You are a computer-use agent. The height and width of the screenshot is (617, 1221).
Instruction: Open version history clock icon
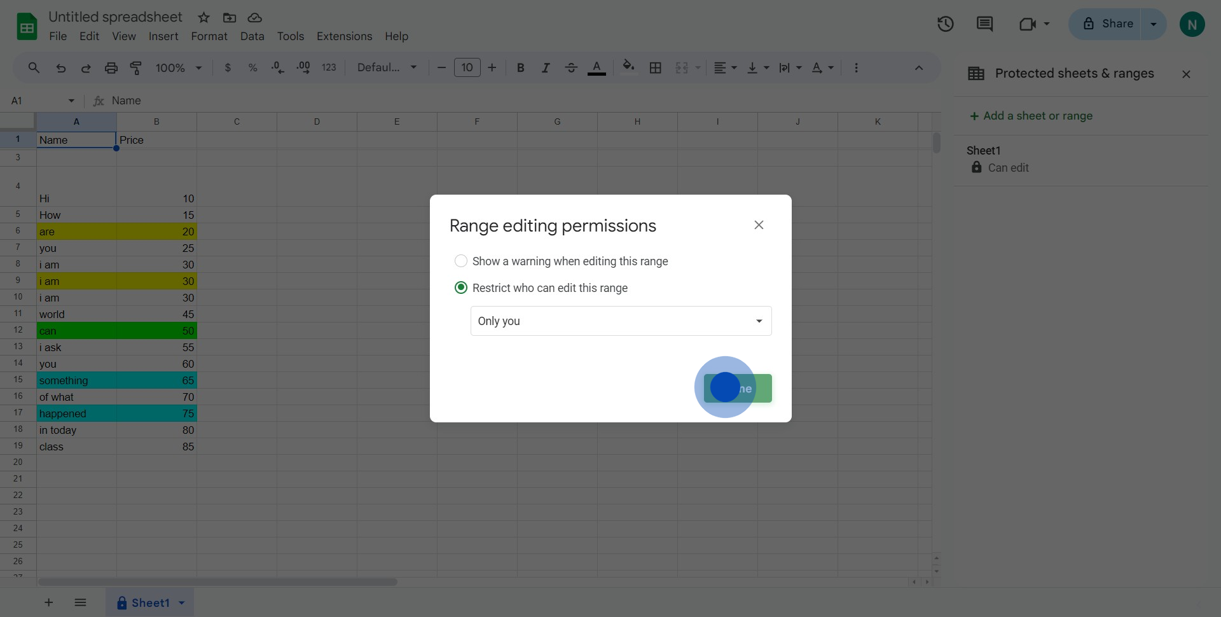coord(945,24)
